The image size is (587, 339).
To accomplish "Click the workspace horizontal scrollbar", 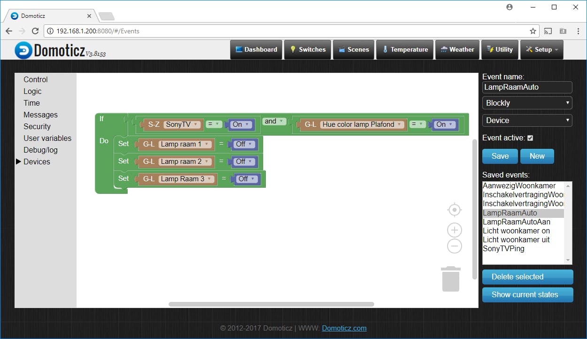I will pyautogui.click(x=271, y=304).
